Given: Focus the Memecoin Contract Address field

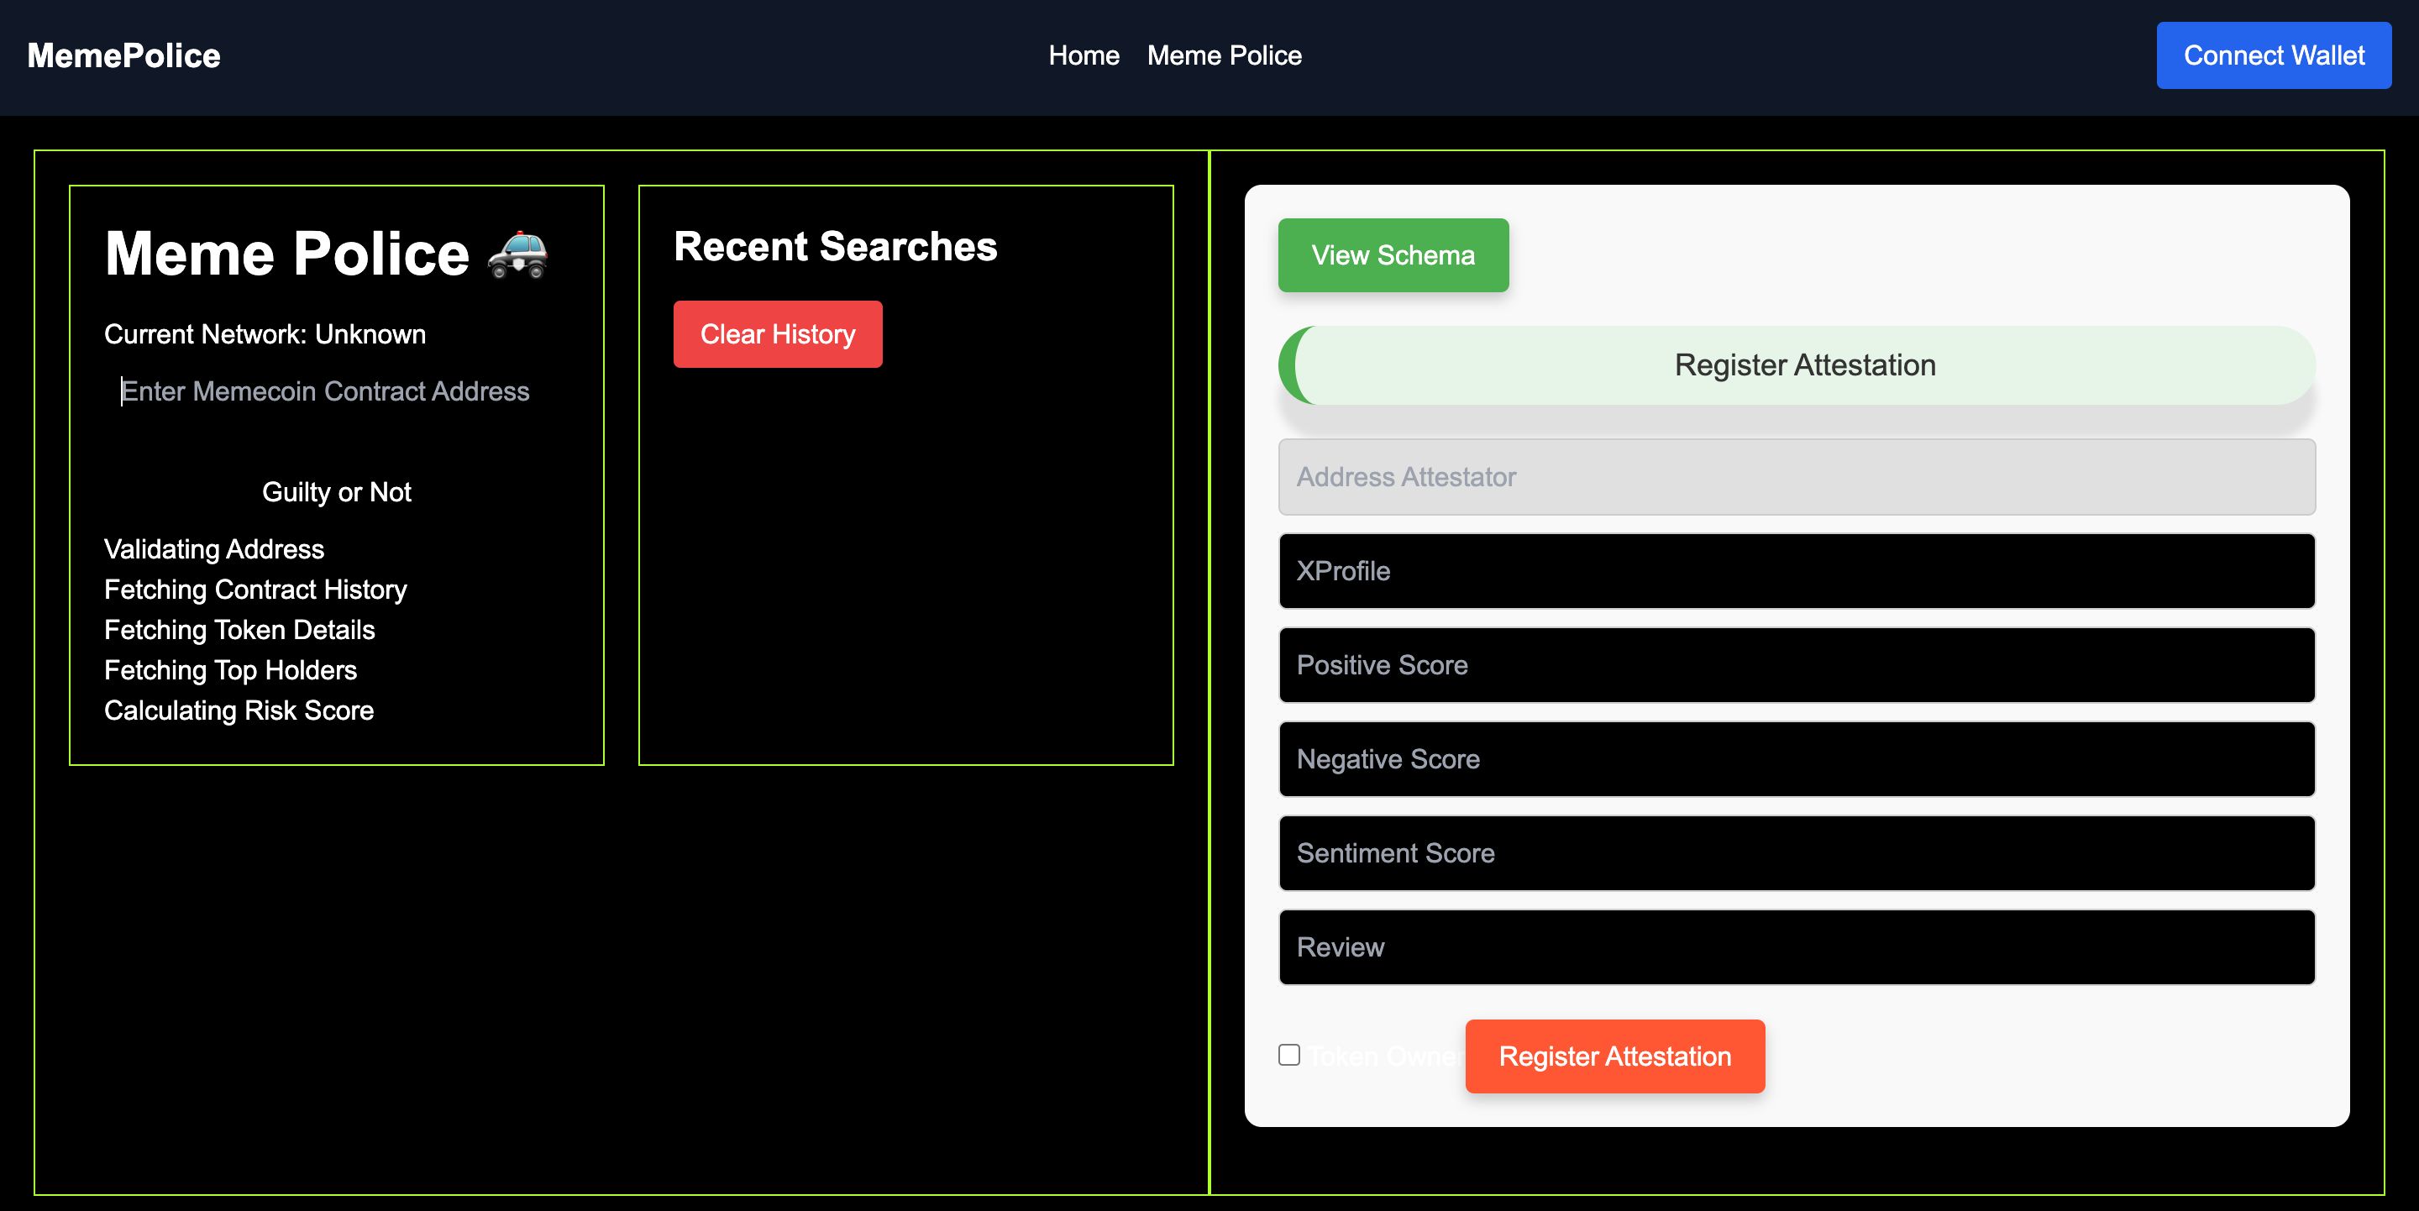Looking at the screenshot, I should pos(336,391).
